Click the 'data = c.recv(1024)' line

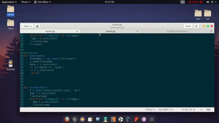click(43, 65)
